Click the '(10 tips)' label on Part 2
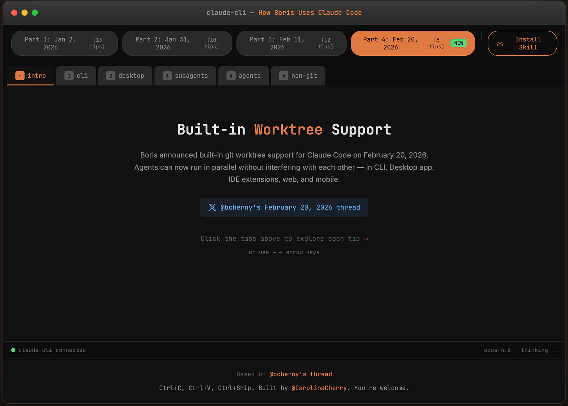The height and width of the screenshot is (406, 568). click(211, 43)
